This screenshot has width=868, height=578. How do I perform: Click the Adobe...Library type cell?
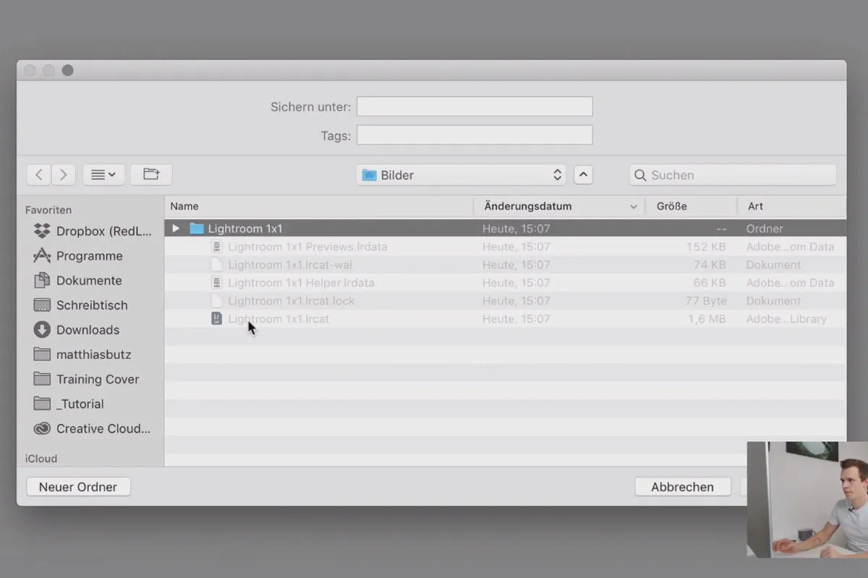[786, 319]
